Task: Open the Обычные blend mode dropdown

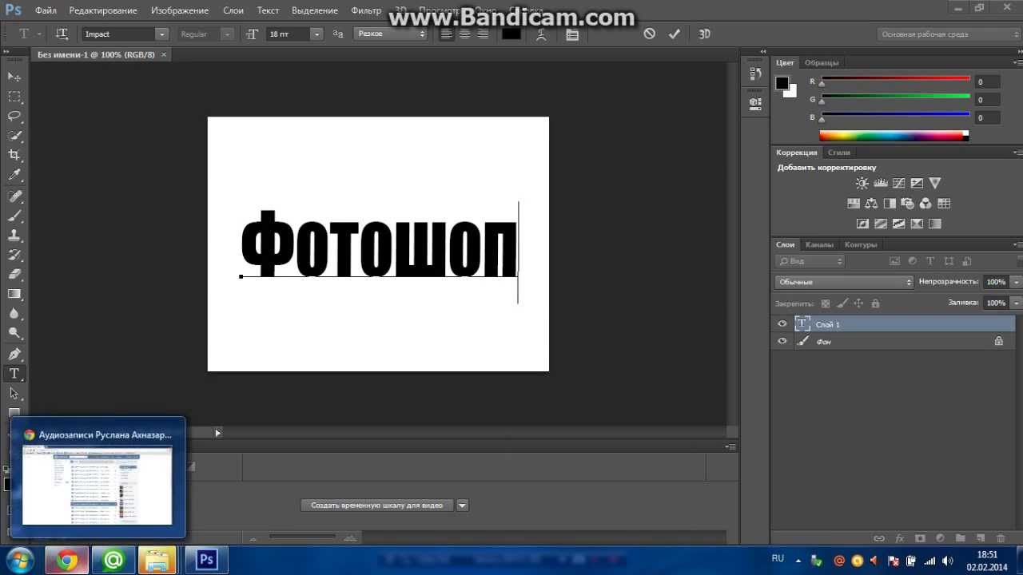Action: [x=844, y=282]
